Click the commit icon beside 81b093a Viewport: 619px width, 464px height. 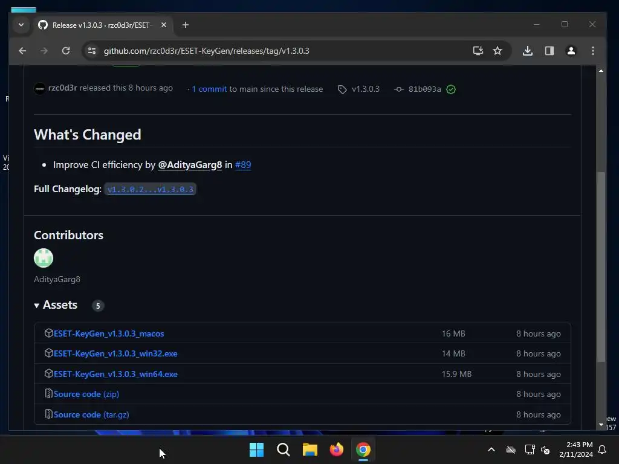tap(399, 89)
